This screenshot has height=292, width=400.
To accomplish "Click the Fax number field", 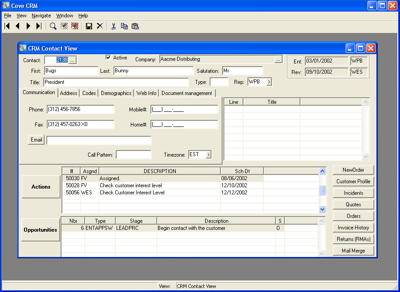I will (81, 124).
